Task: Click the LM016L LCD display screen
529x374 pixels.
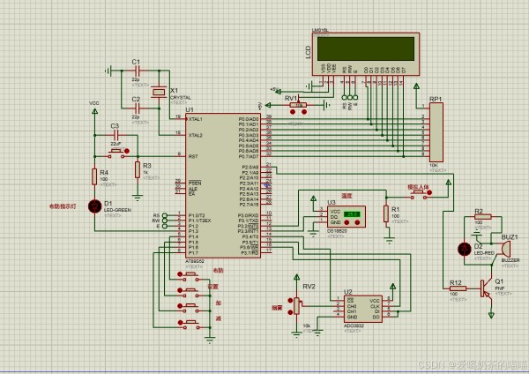Action: (371, 46)
